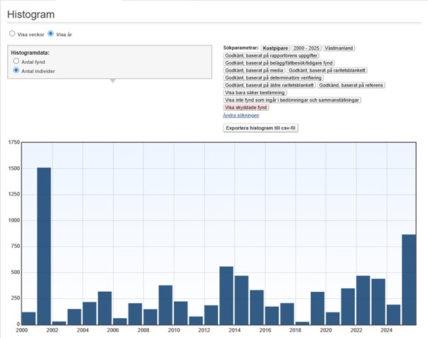The height and width of the screenshot is (338, 428).
Task: Choose Antal individer as histogram data
Action: [x=16, y=71]
